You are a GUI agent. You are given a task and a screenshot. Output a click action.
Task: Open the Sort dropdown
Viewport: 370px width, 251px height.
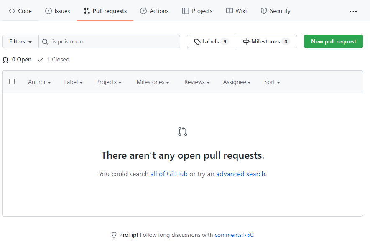tap(272, 82)
